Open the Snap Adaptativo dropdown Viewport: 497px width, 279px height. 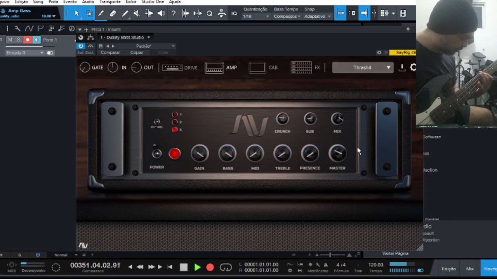click(317, 16)
